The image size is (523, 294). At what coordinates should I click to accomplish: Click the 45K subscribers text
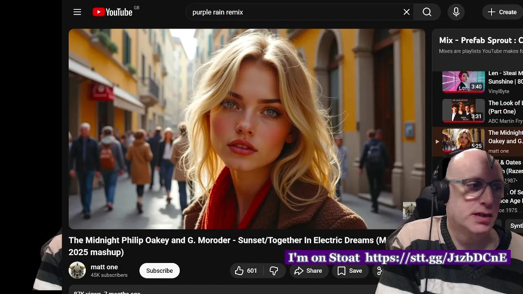pos(109,275)
